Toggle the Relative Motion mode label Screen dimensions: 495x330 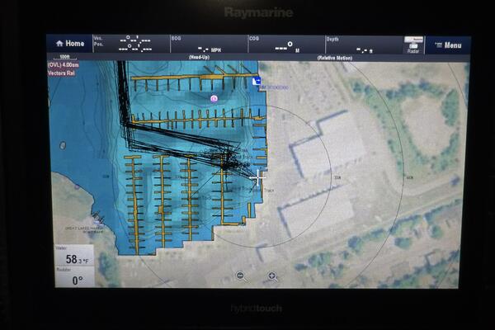tap(340, 58)
